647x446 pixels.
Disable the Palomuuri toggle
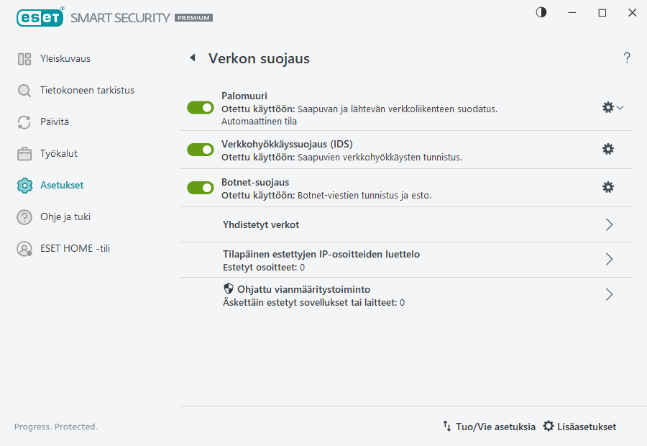click(x=200, y=107)
